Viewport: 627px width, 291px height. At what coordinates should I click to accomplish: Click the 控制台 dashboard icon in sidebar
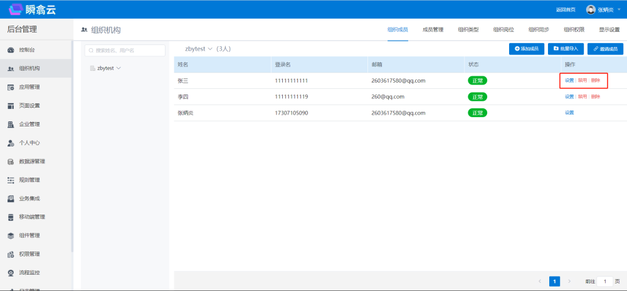(x=11, y=50)
